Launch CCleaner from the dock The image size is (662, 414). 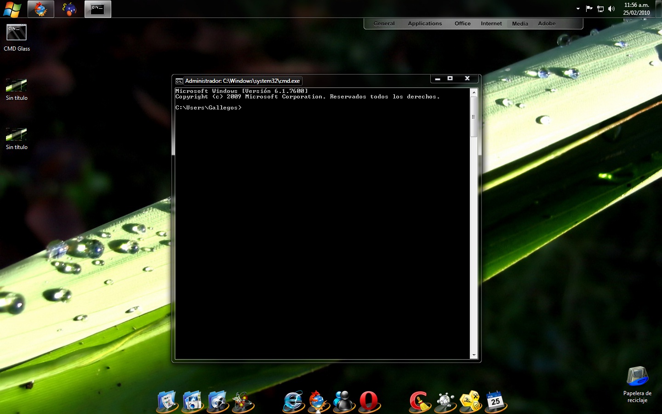[x=420, y=401]
